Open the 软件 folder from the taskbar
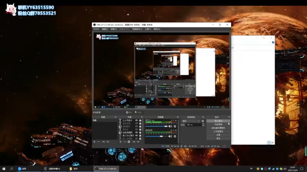The image size is (307, 172). (x=81, y=169)
